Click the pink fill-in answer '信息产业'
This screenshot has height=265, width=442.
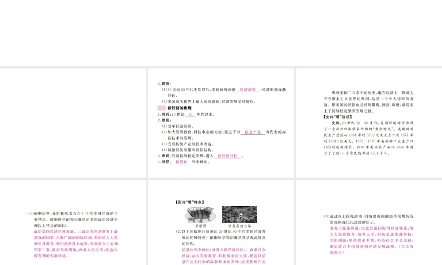252,132
